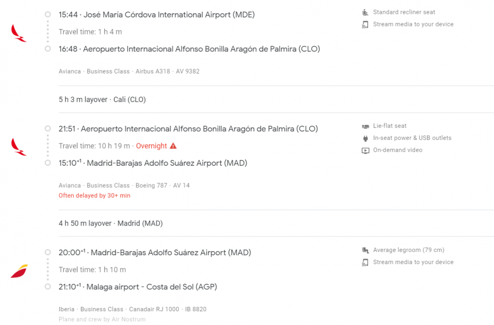Screen dimensions: 494x325
Task: Select the 15:44 José María Córdova departure
Action: pyautogui.click(x=156, y=15)
